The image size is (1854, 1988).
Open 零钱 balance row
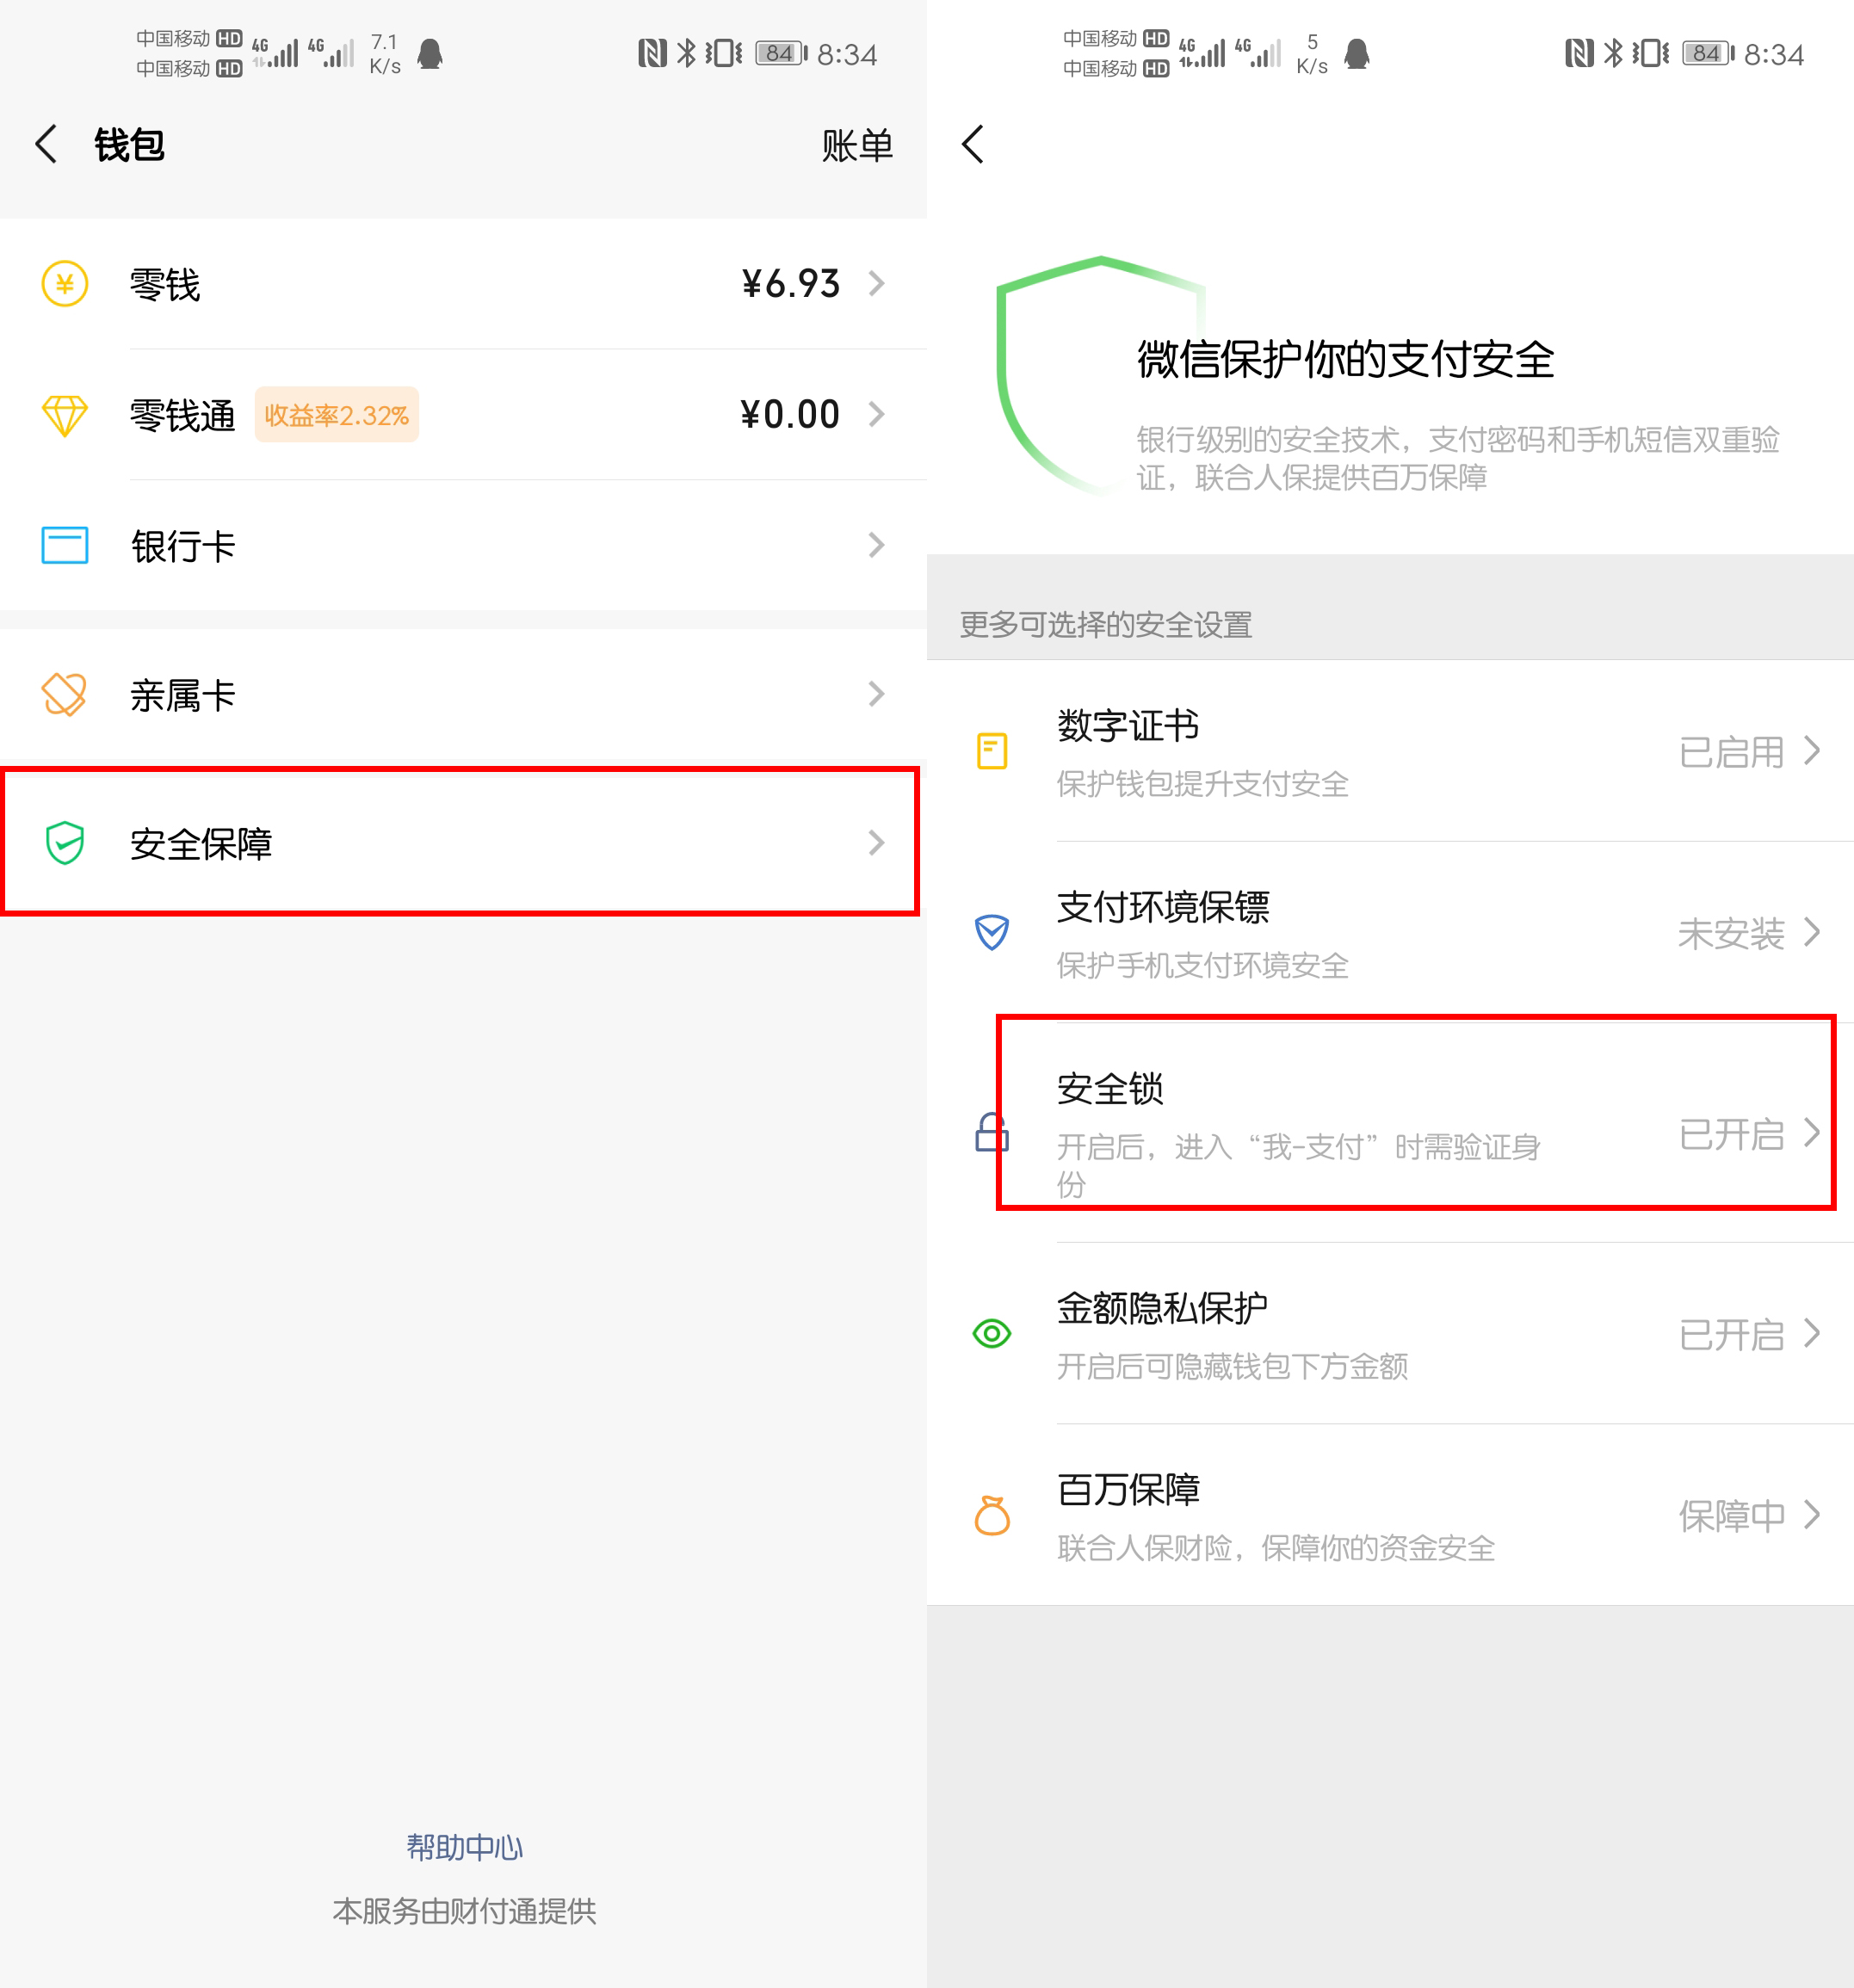[x=463, y=284]
